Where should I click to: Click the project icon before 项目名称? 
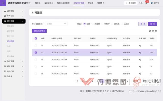point(127,3)
